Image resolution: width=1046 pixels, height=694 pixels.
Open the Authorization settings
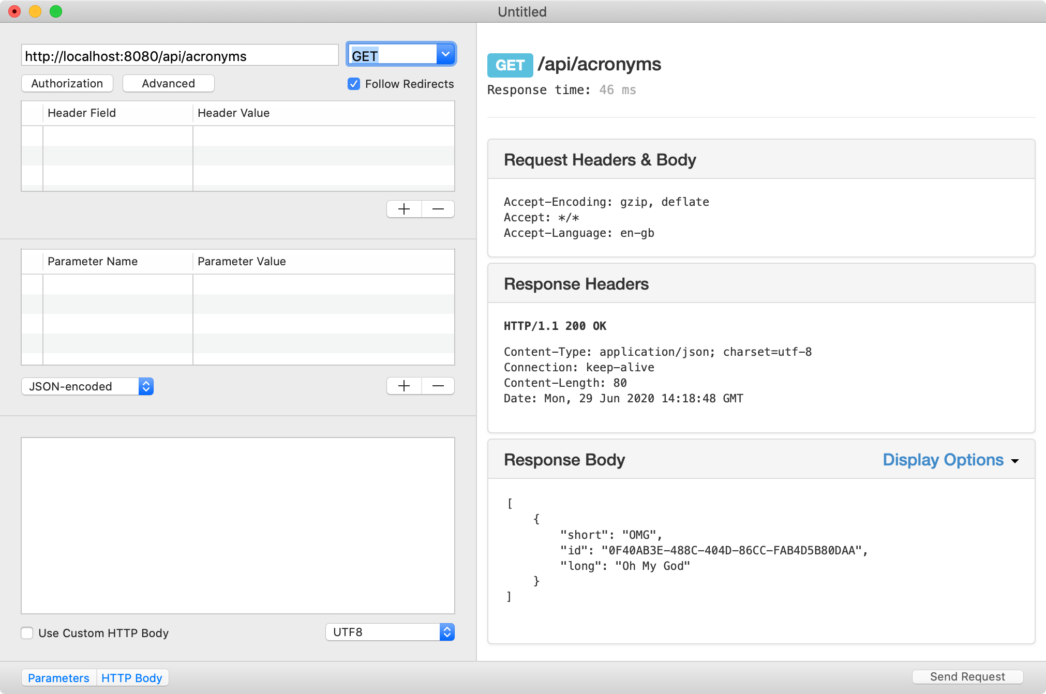click(x=67, y=83)
